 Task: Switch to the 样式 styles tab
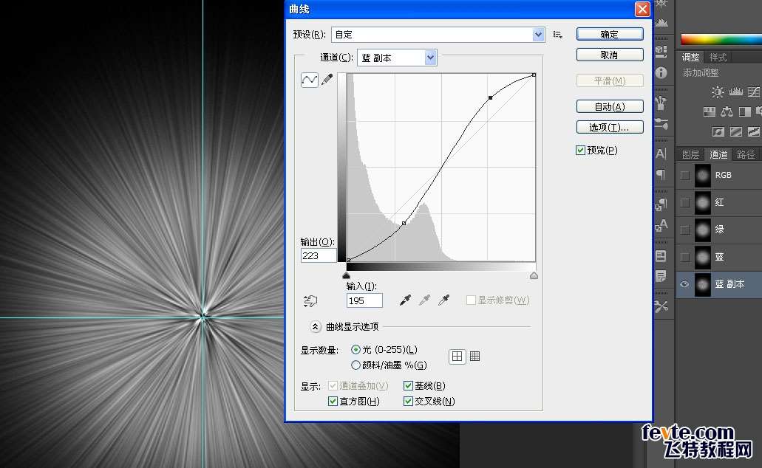pyautogui.click(x=718, y=58)
